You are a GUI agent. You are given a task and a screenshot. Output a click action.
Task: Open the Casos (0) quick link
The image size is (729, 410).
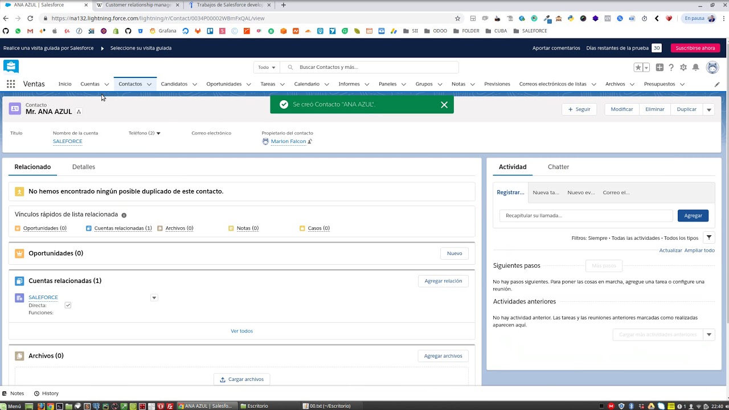[x=318, y=228]
